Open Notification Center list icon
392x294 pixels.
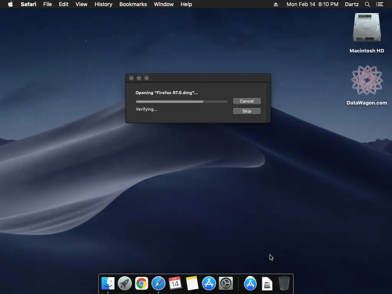379,4
